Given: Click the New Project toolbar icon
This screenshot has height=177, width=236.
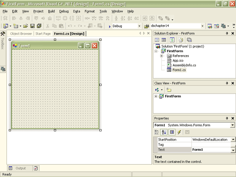Looking at the screenshot, I should pos(5,26).
